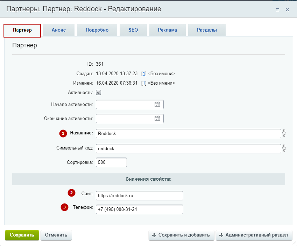Open the Подробно tab
Screen dimensions: 297x246
[97, 30]
